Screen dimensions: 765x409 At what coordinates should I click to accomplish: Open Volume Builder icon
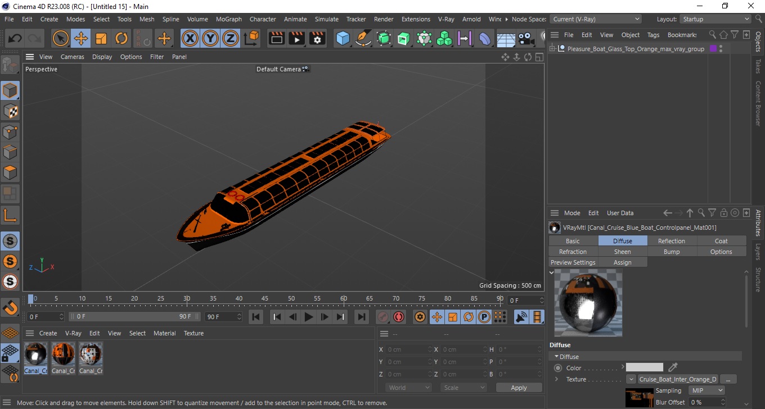coord(444,39)
